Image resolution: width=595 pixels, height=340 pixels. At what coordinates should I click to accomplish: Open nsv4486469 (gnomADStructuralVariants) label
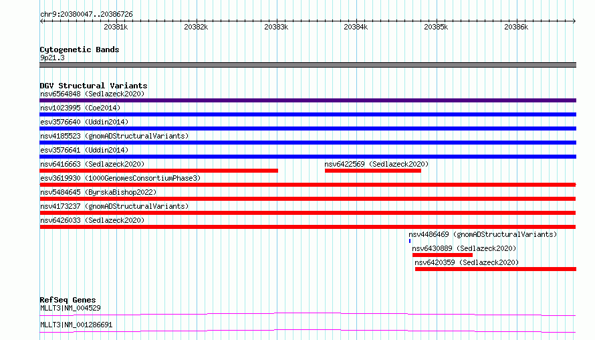(483, 234)
